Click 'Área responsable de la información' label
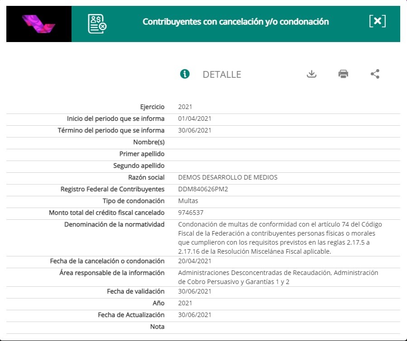Viewport: 407px width, 341px height. (x=112, y=273)
